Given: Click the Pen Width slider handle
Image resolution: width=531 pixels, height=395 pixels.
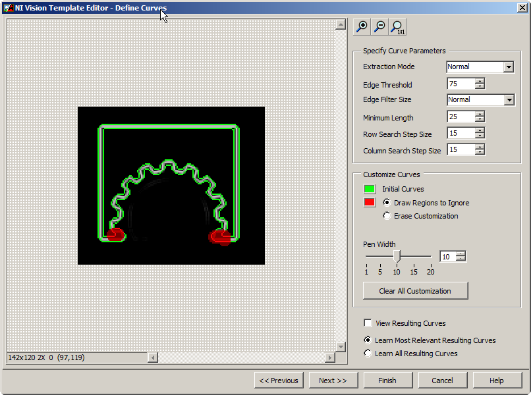Looking at the screenshot, I should 397,256.
